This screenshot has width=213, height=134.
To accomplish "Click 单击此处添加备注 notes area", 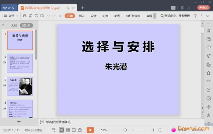I will [58, 122].
